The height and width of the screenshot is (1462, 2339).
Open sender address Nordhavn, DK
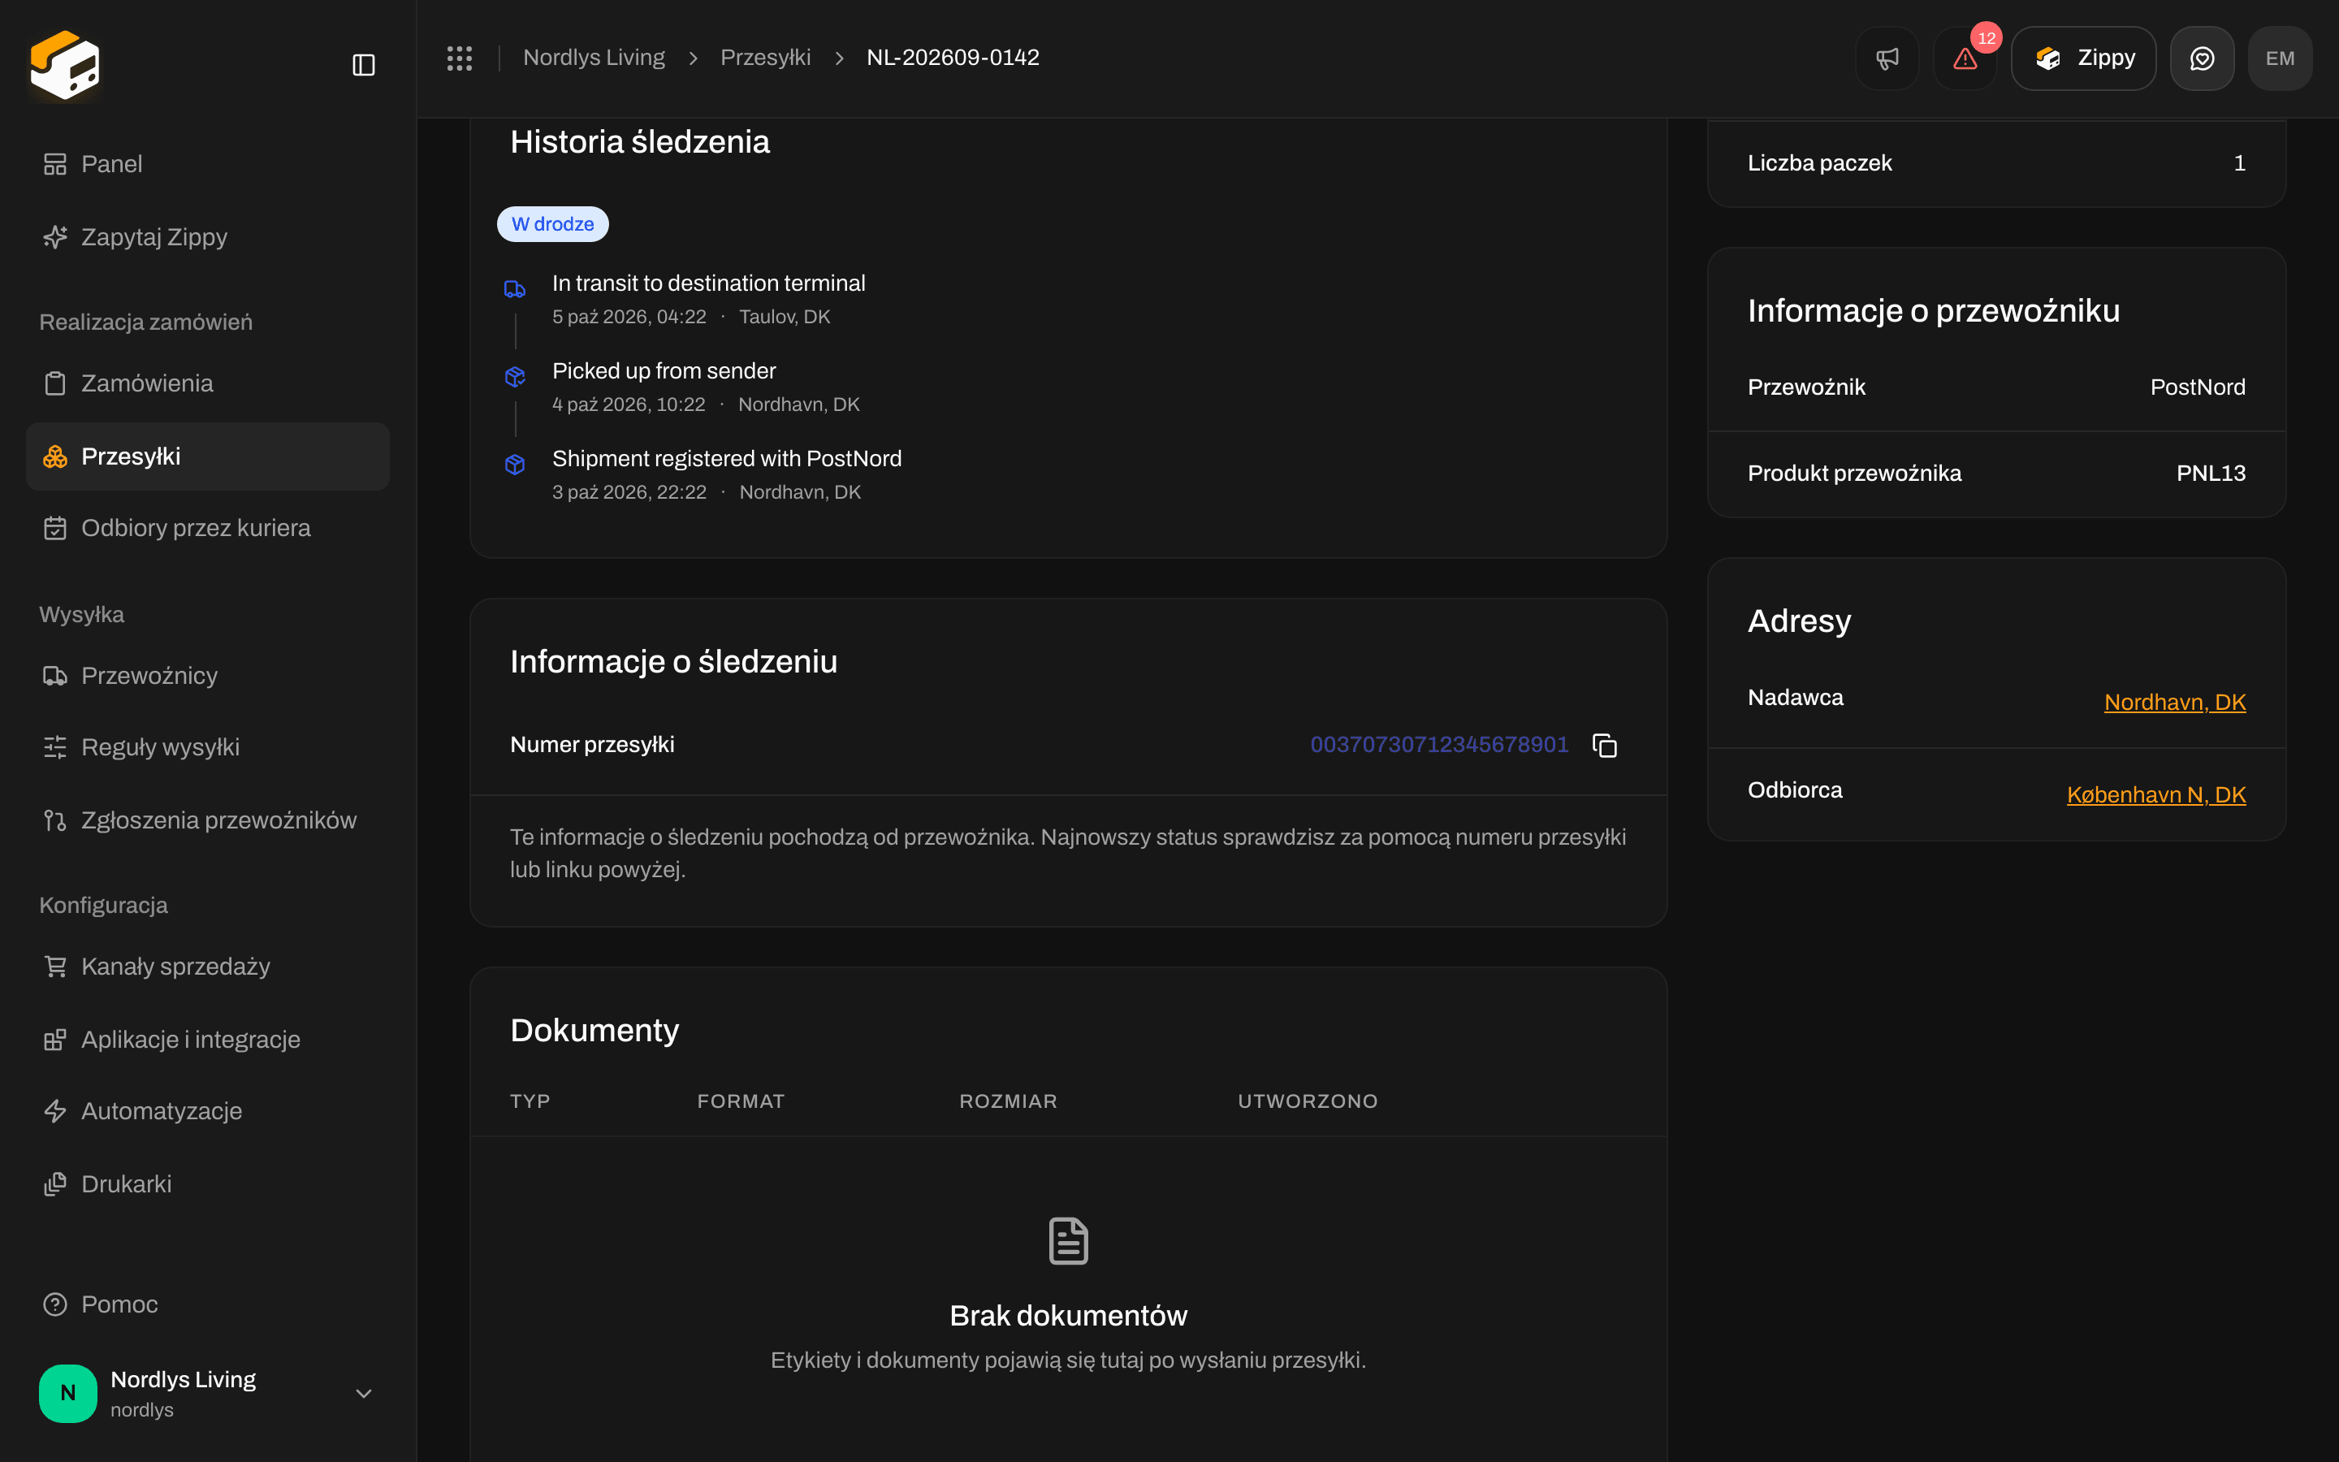pyautogui.click(x=2175, y=702)
